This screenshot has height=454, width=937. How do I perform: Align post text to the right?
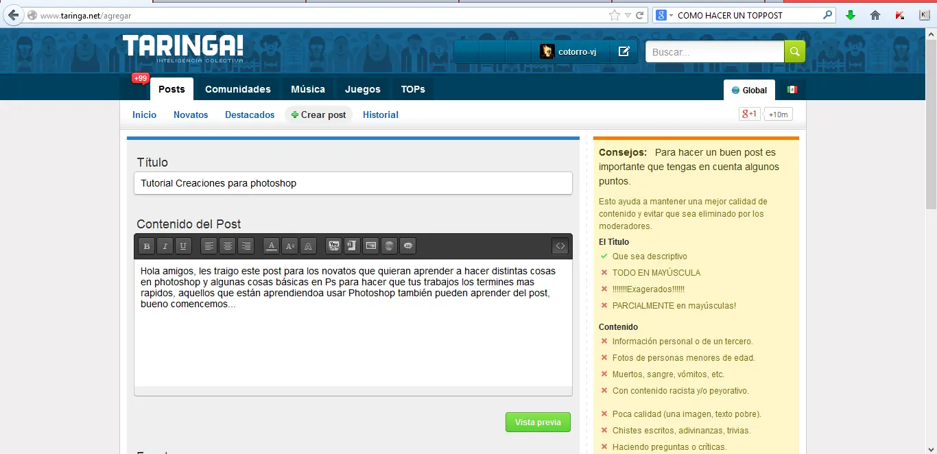[246, 246]
